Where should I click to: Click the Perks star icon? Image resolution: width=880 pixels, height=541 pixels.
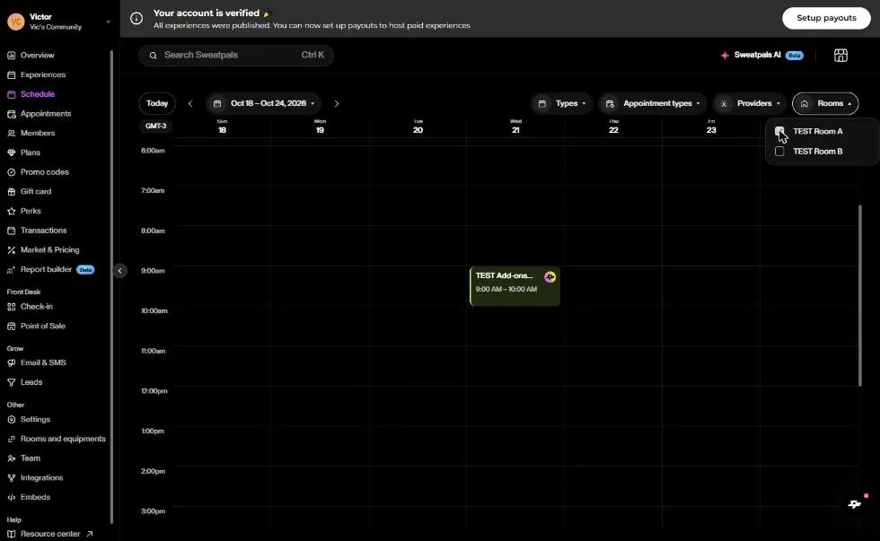tap(11, 212)
